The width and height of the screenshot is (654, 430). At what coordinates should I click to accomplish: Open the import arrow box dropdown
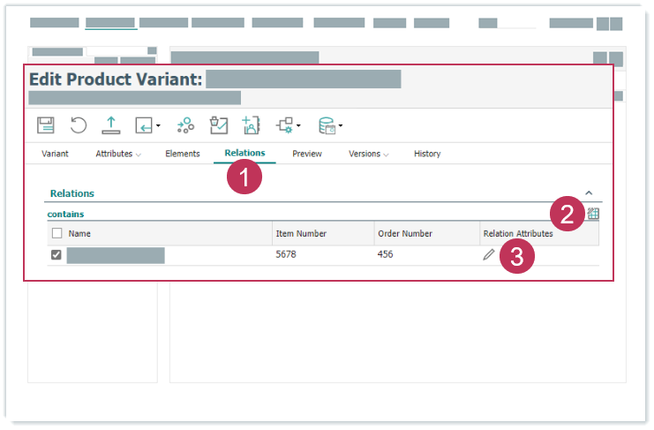click(147, 125)
